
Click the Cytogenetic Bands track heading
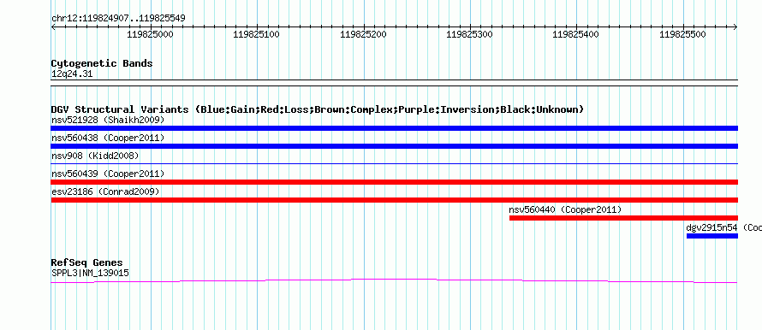coord(102,63)
